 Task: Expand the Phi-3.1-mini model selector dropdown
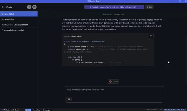pos(114,7)
